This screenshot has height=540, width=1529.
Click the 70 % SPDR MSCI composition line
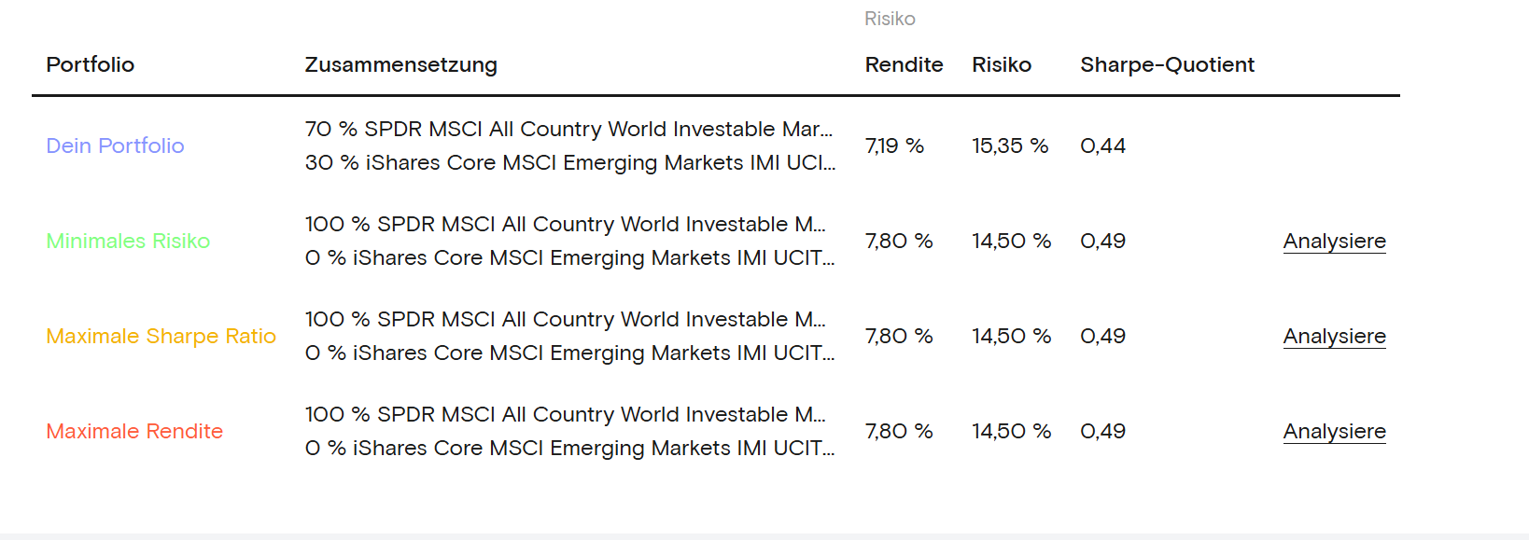pyautogui.click(x=568, y=129)
